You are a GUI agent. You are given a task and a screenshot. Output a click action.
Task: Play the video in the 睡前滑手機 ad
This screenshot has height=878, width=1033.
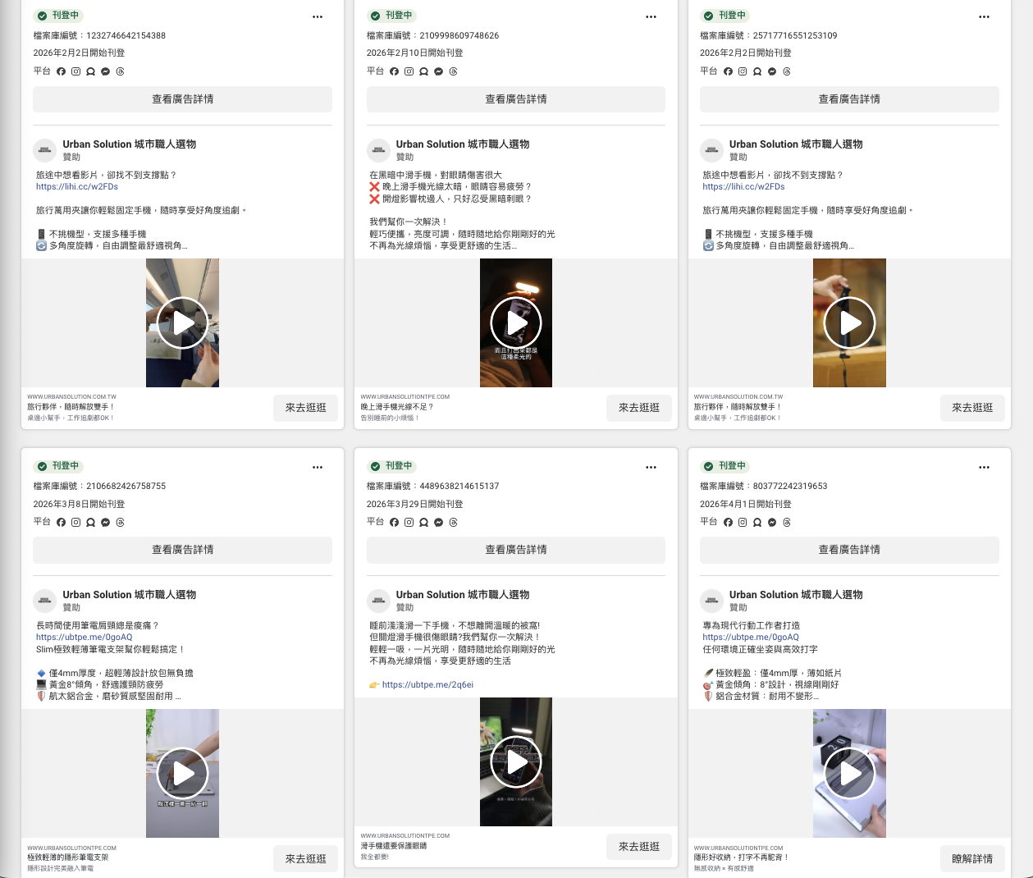pyautogui.click(x=515, y=761)
